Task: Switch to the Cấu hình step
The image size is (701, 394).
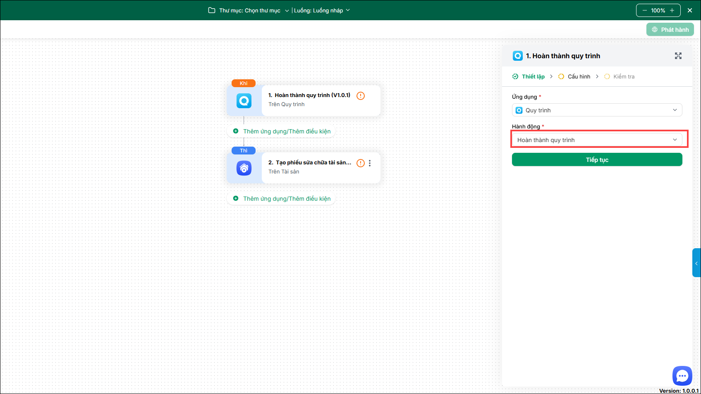Action: click(579, 76)
